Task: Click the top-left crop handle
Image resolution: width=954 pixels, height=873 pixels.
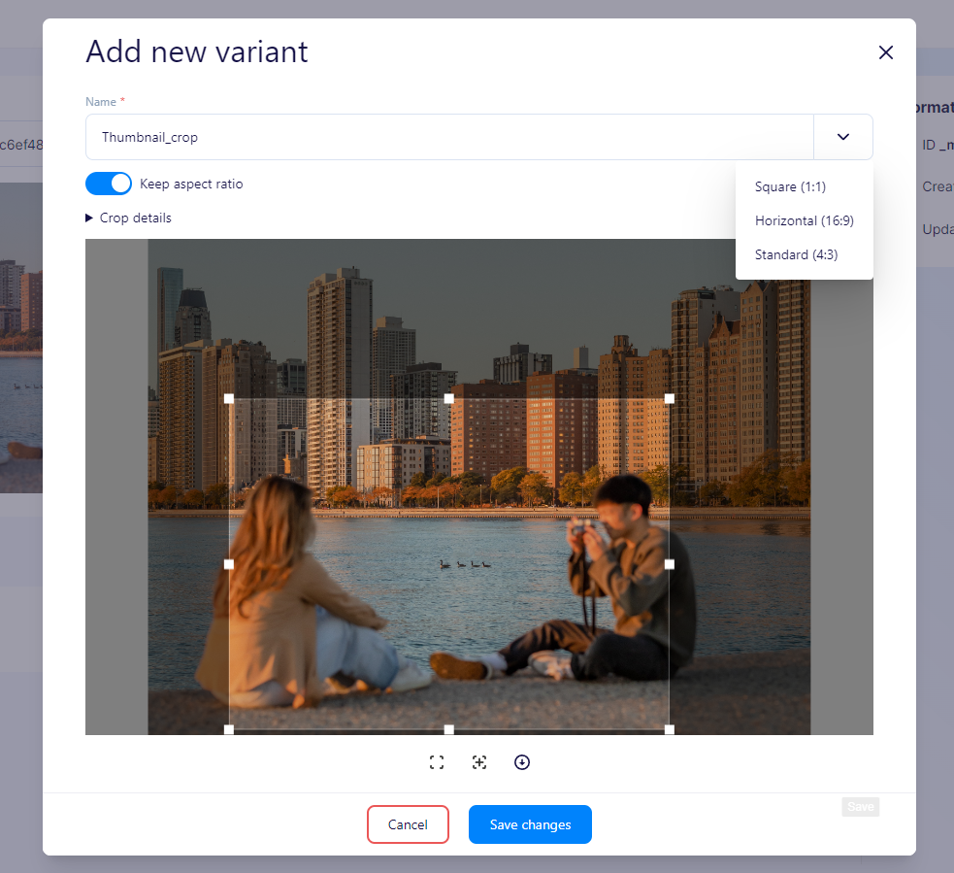Action: tap(229, 399)
